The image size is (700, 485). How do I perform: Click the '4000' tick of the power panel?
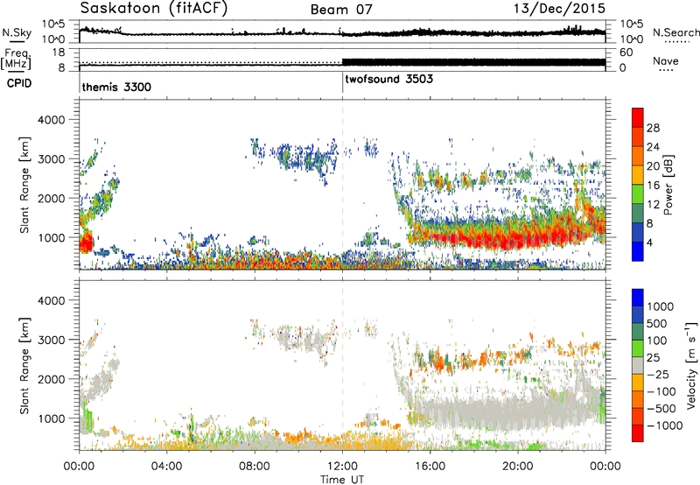pyautogui.click(x=51, y=120)
